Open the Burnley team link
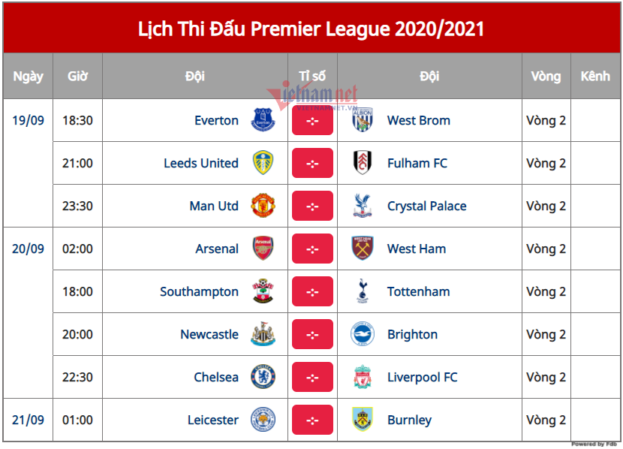This screenshot has height=449, width=623. coord(409,420)
